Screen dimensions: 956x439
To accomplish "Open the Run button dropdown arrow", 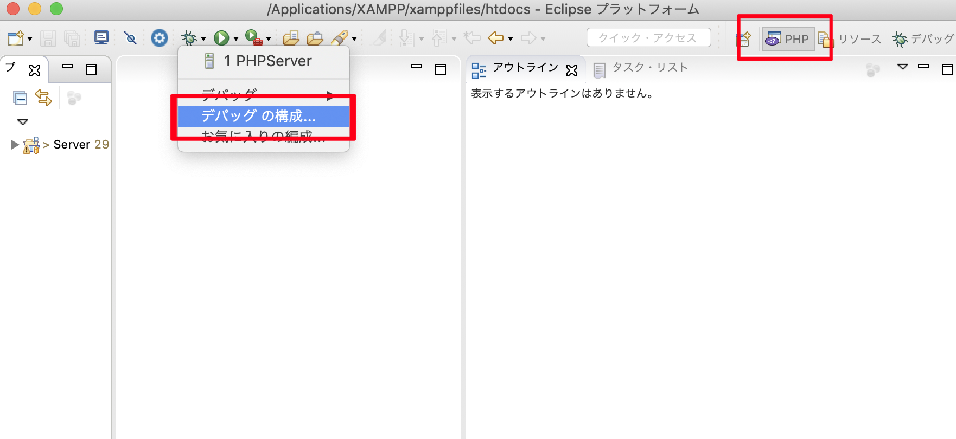I will [x=236, y=39].
